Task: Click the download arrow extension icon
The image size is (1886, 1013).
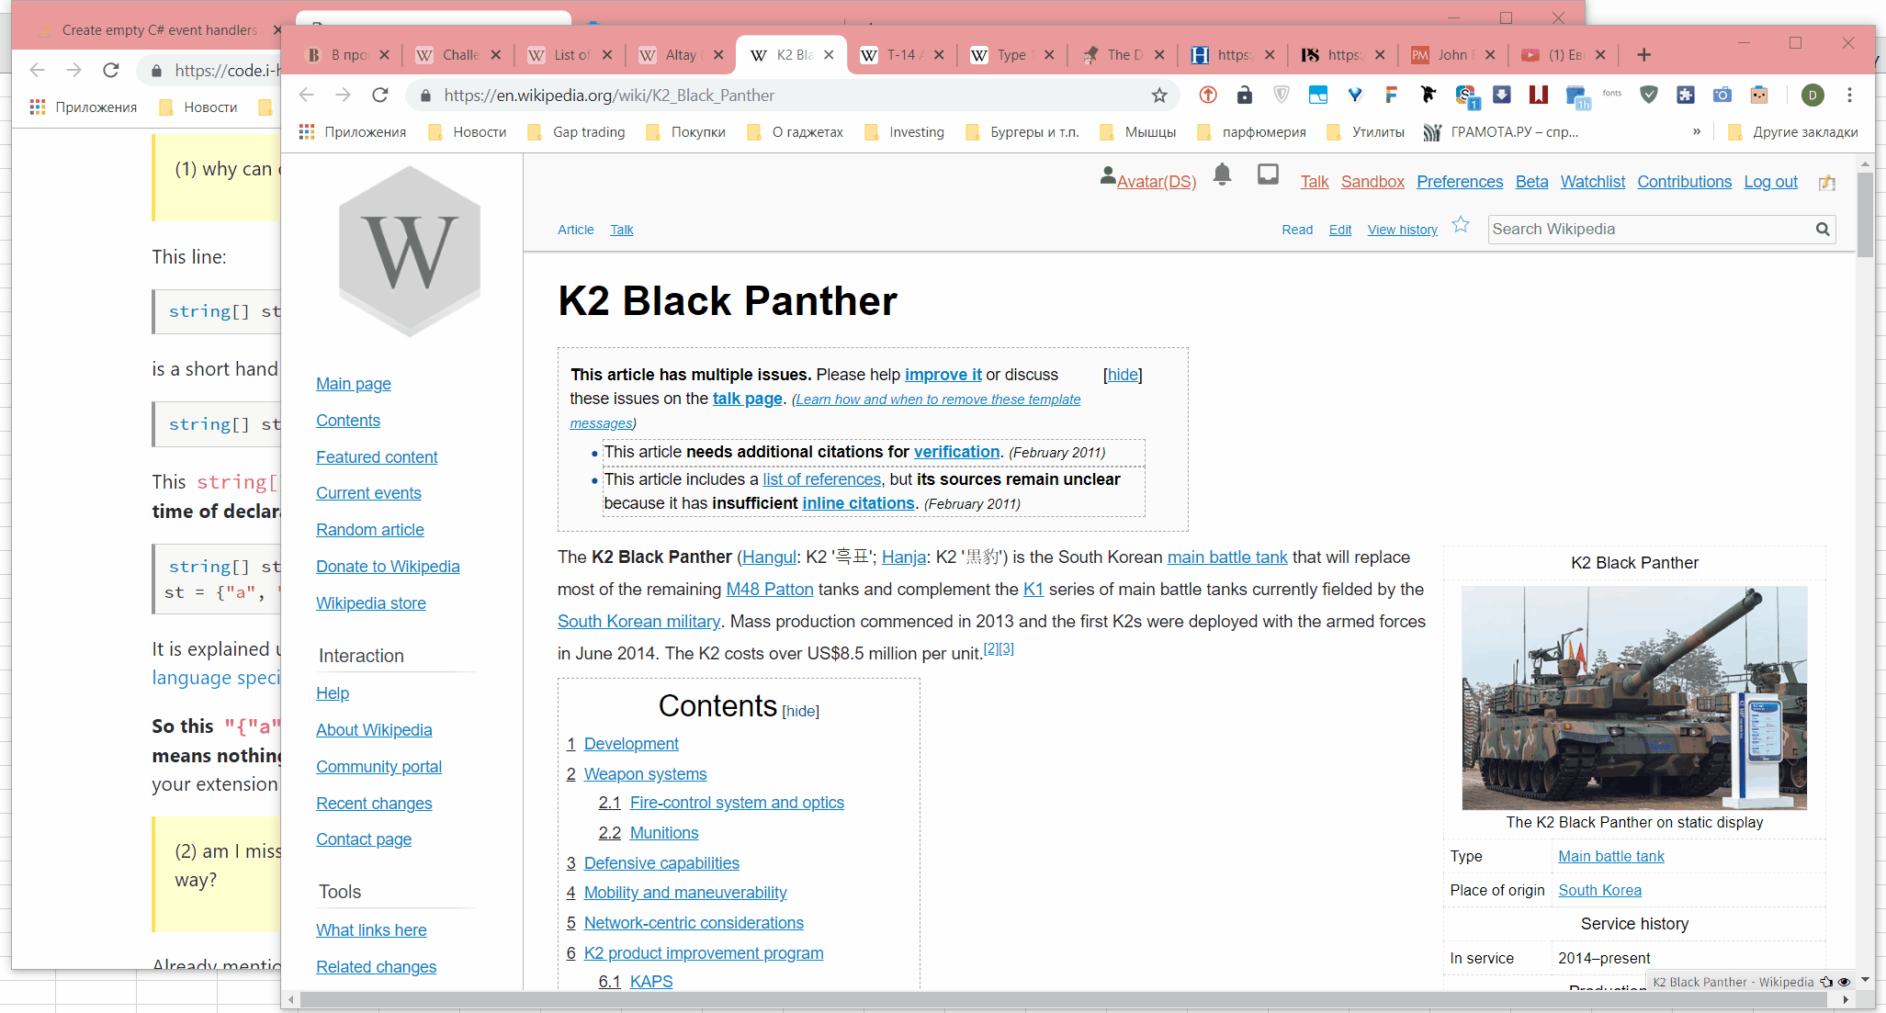Action: (x=1502, y=95)
